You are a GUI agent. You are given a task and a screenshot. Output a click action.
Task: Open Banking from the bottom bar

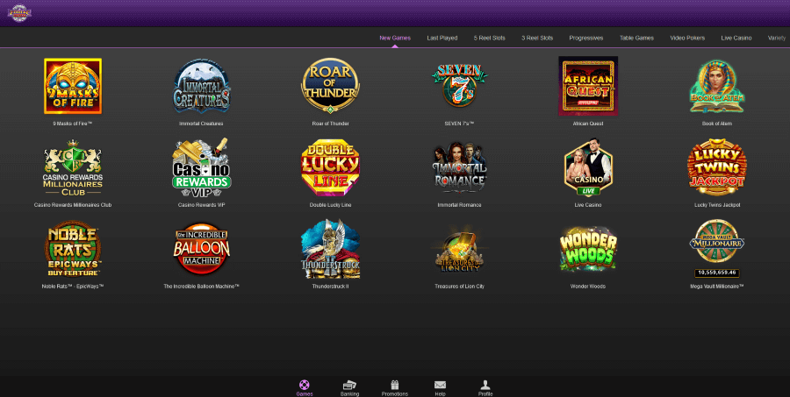click(349, 388)
